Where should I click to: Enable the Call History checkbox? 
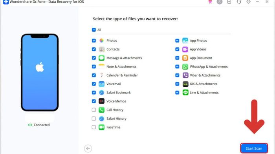(94, 110)
